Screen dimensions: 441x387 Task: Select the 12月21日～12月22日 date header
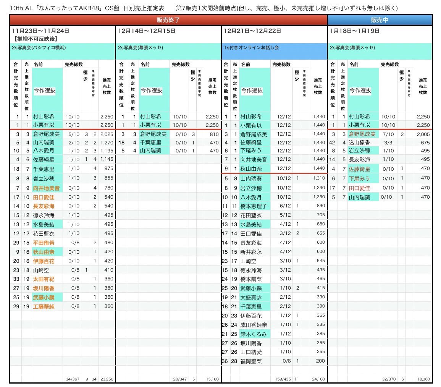pos(252,31)
